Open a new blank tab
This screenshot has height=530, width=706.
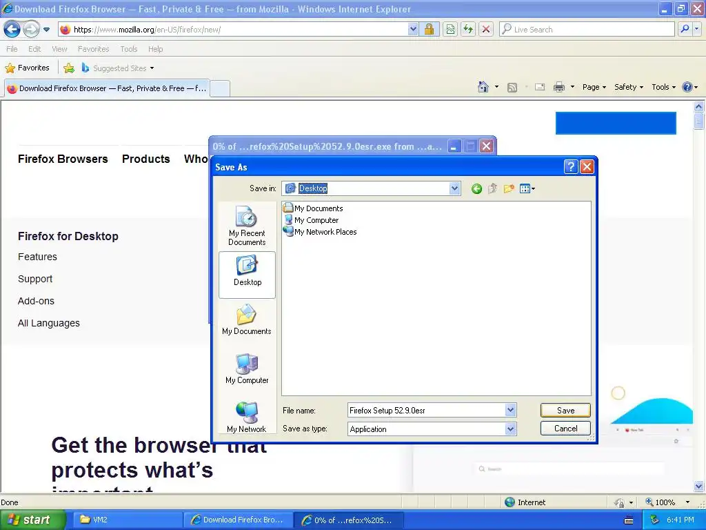tap(220, 88)
